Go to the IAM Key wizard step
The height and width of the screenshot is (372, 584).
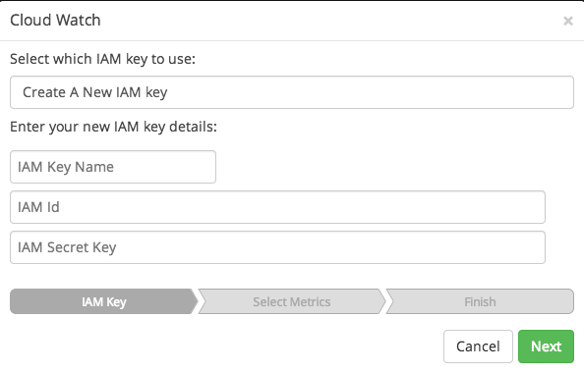(x=104, y=301)
